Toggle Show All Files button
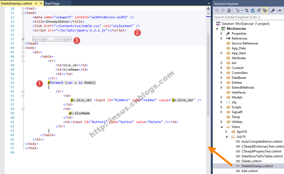 pos(265,10)
